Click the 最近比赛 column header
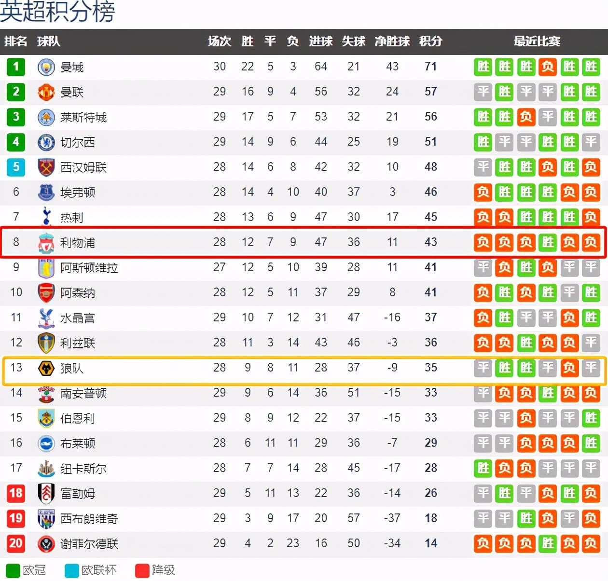 537,41
